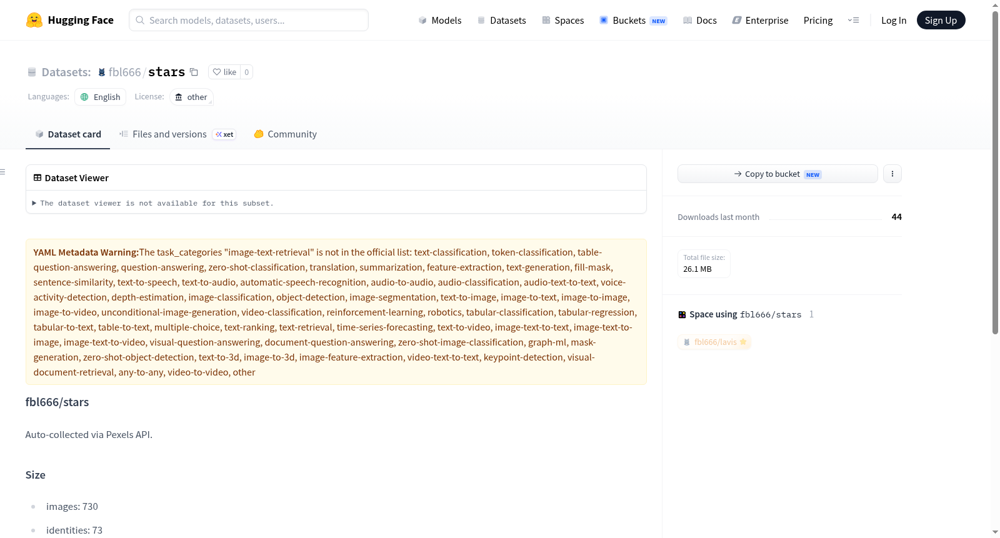
Task: Click the table of contents sidebar icon
Action: click(x=2, y=172)
